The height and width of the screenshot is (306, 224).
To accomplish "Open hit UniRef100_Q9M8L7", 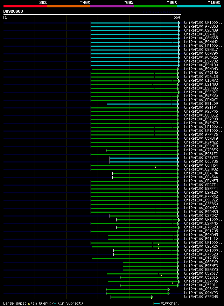I will [x=201, y=49].
